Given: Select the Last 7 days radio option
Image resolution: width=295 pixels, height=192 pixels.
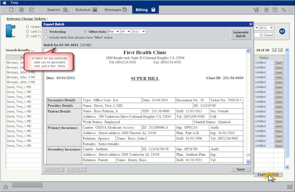Looking at the screenshot, I should pyautogui.click(x=28, y=36).
